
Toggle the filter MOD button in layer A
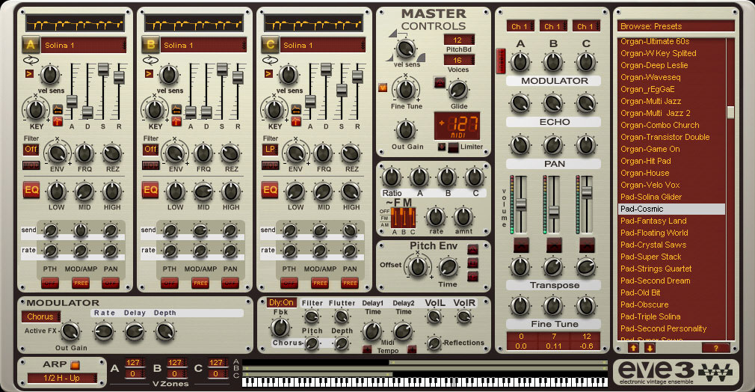click(31, 165)
